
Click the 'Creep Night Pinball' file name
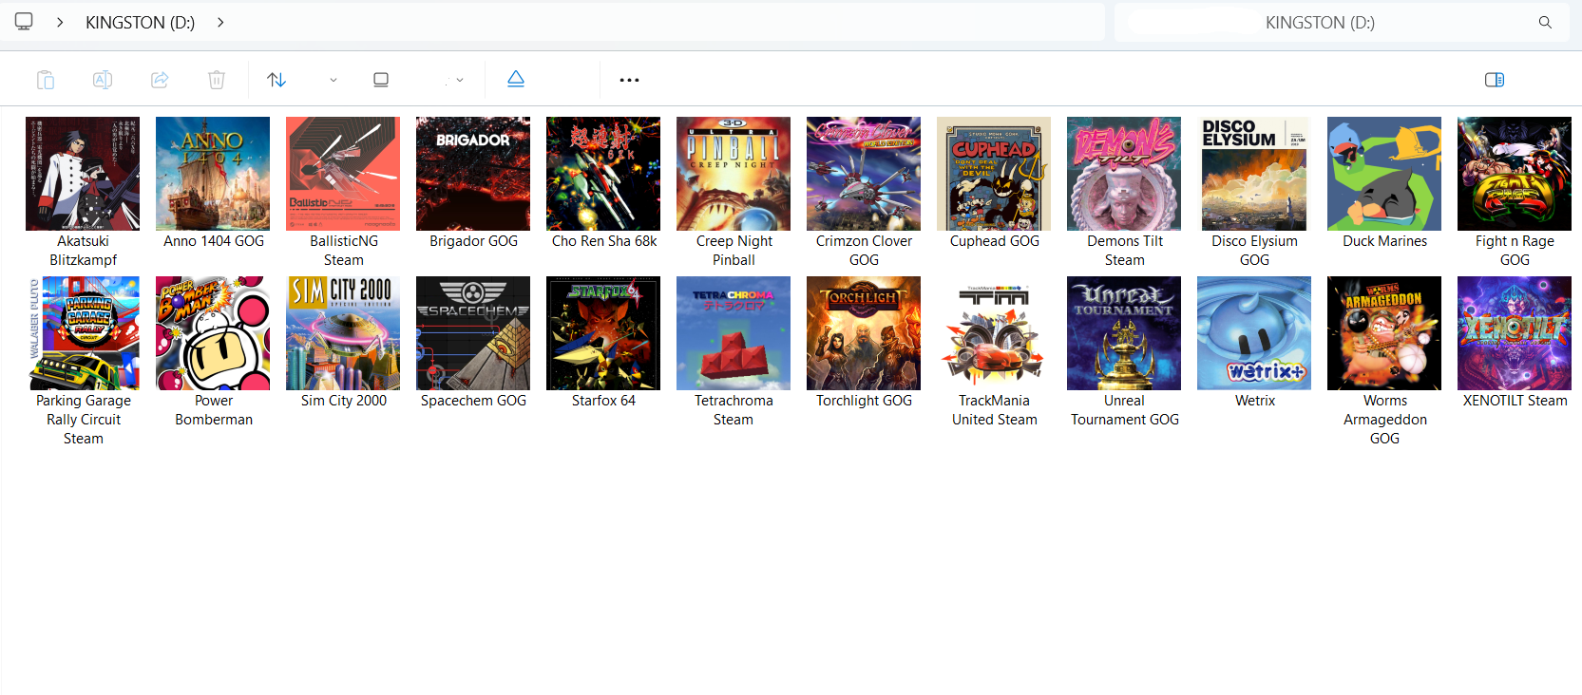tap(734, 251)
